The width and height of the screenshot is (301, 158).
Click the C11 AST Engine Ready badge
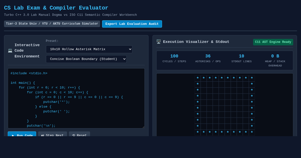click(x=273, y=42)
